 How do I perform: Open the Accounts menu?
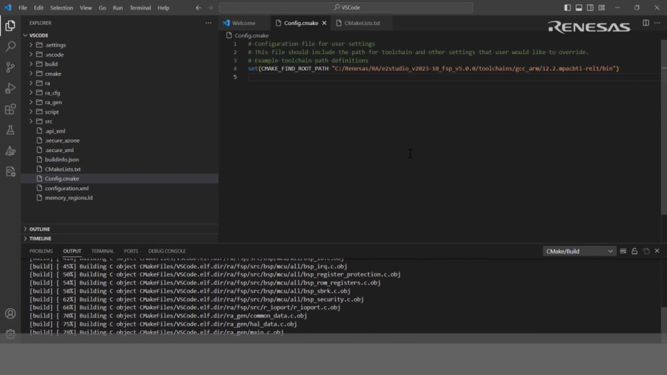[10, 314]
